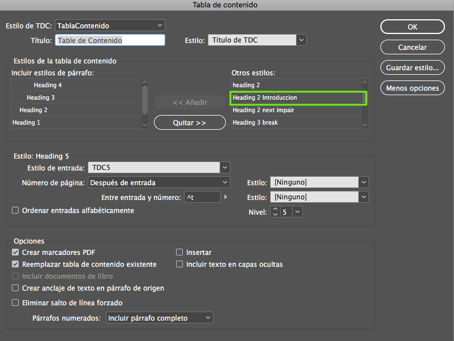This screenshot has height=341, width=454.
Task: Click the Quitar >> button
Action: tap(190, 122)
